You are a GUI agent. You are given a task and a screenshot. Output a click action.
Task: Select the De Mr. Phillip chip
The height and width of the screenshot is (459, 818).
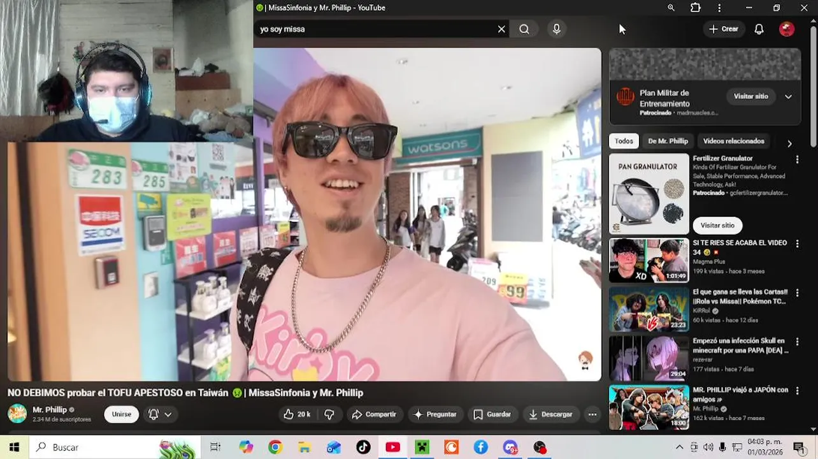pos(668,142)
